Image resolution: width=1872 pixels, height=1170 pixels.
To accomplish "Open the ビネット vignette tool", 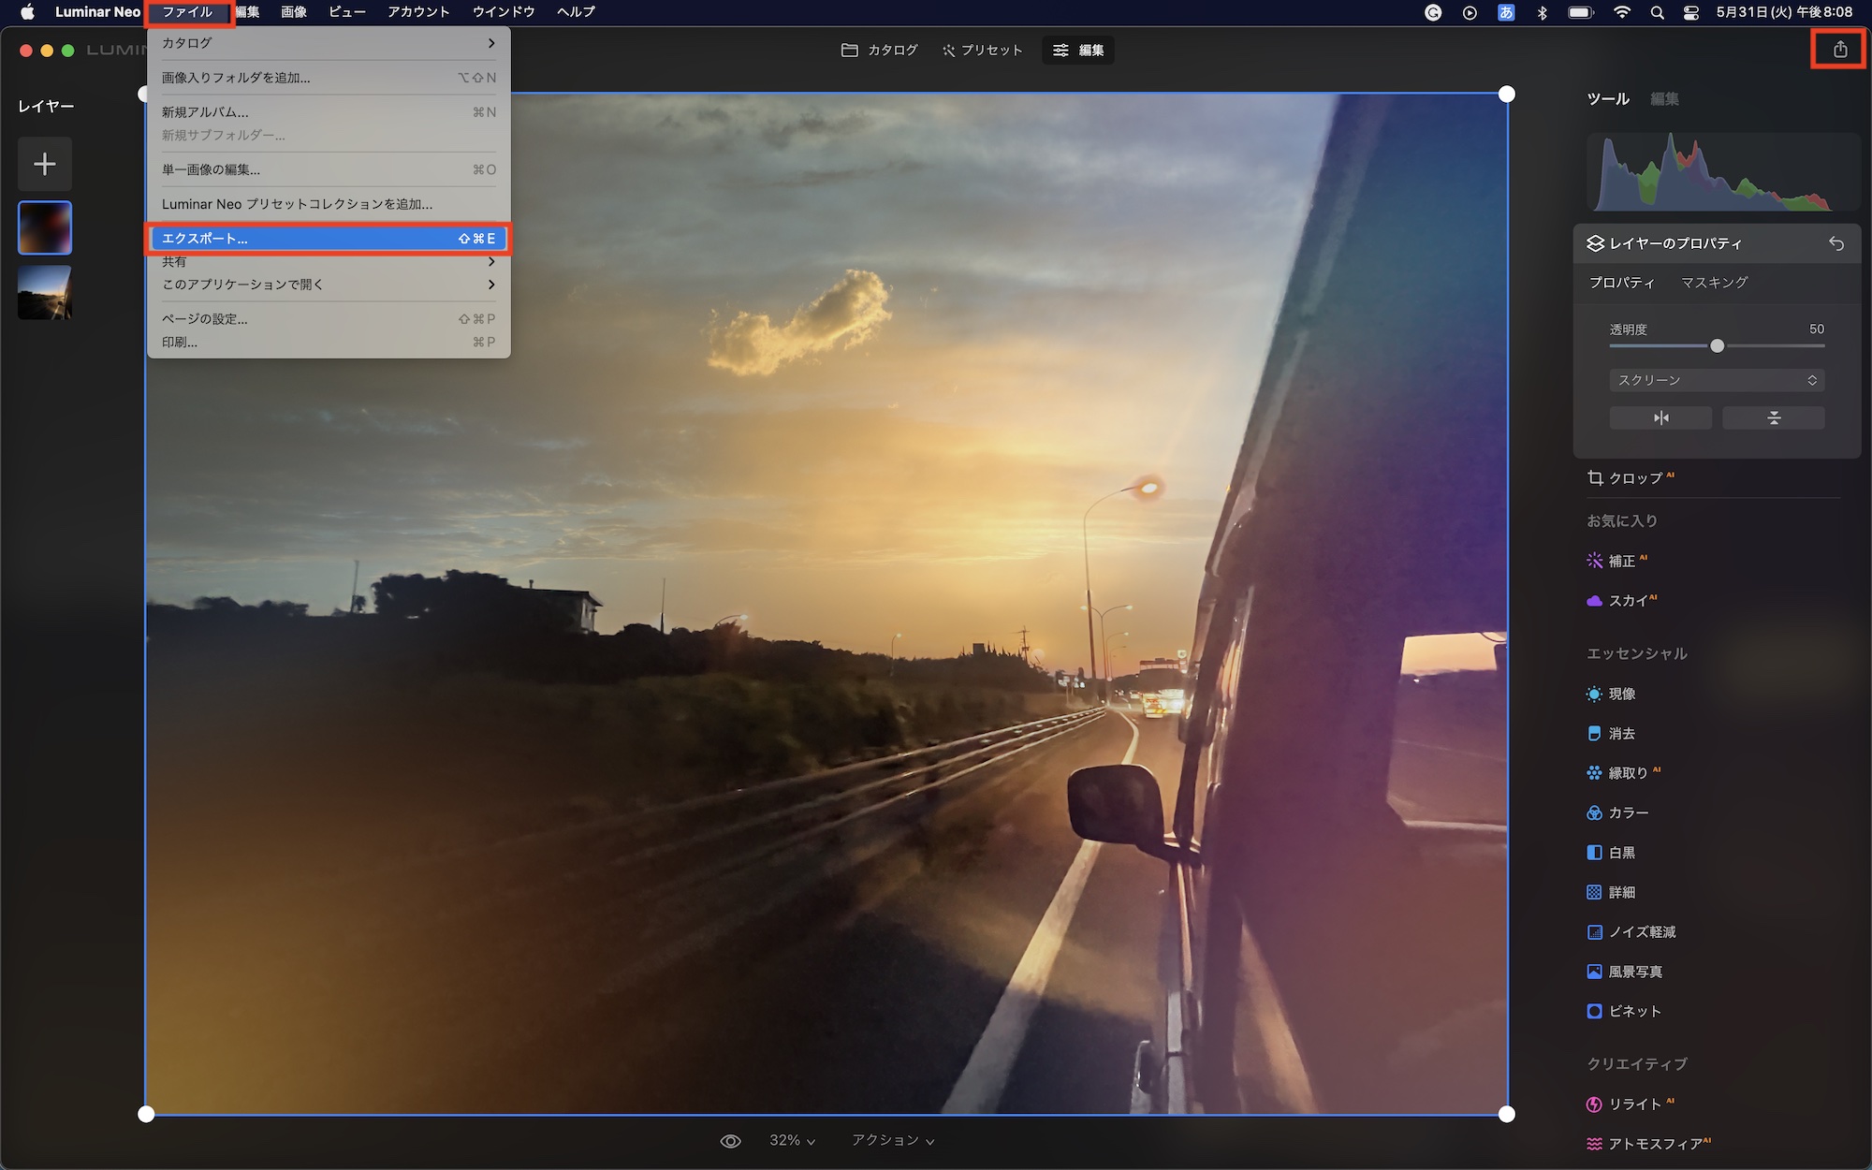I will (1633, 1012).
